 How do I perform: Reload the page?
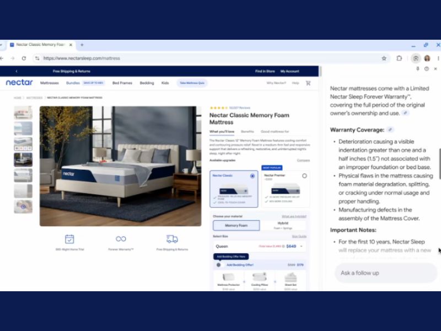coord(24,58)
